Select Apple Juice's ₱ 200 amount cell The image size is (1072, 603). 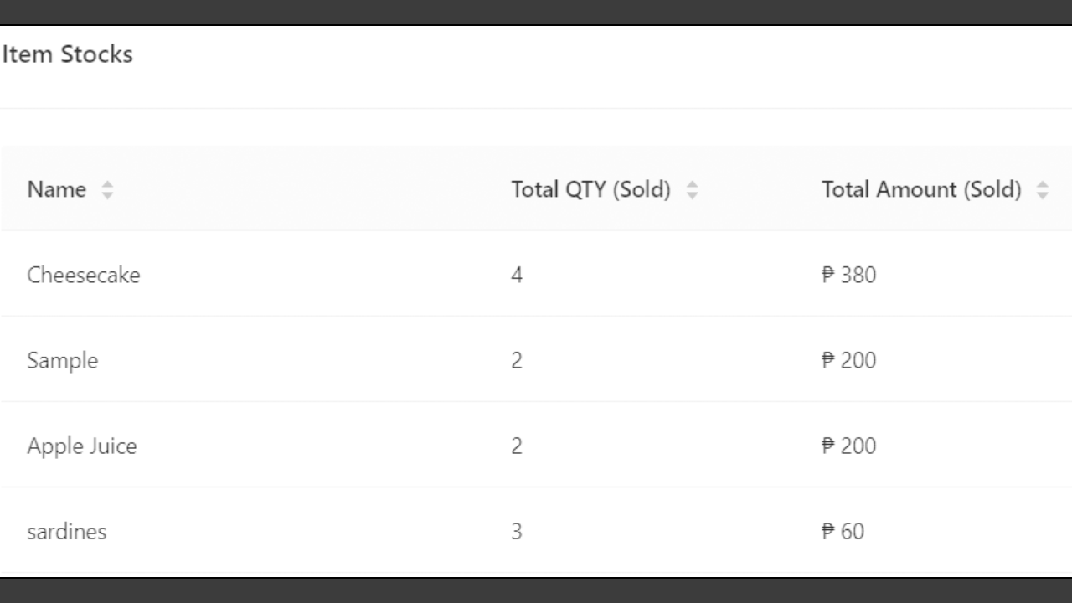tap(849, 446)
